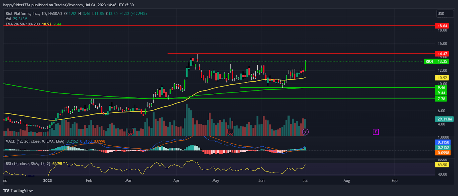Screen dimensions: 458x196
Task: Click the earnings E marker near March
Action: tap(131, 132)
